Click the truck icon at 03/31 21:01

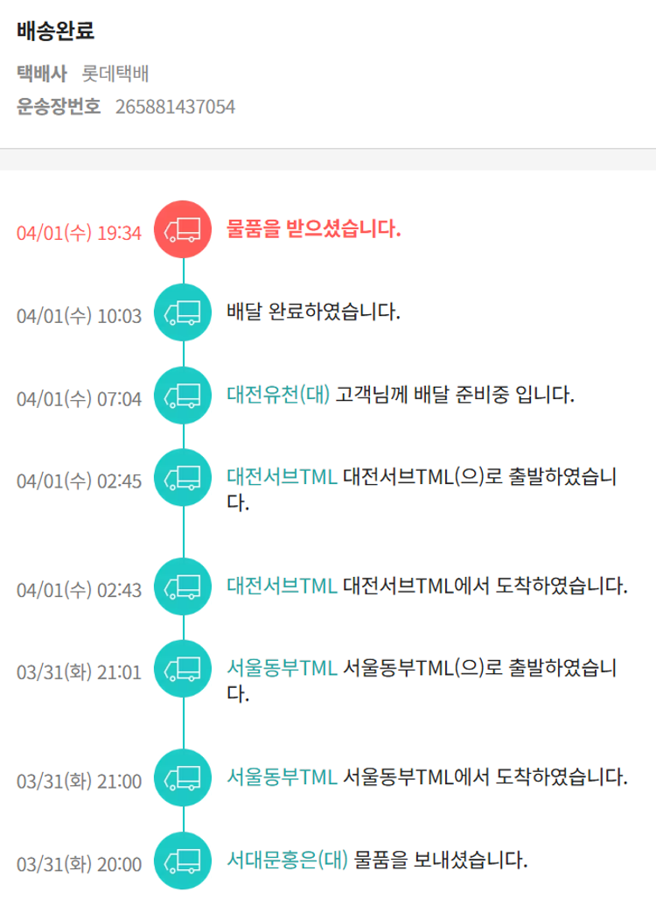(x=183, y=670)
